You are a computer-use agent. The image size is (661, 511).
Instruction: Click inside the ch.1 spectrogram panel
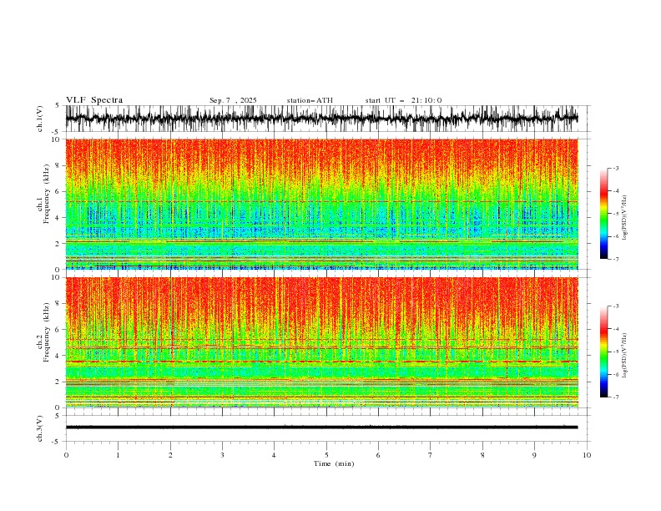tap(321, 204)
